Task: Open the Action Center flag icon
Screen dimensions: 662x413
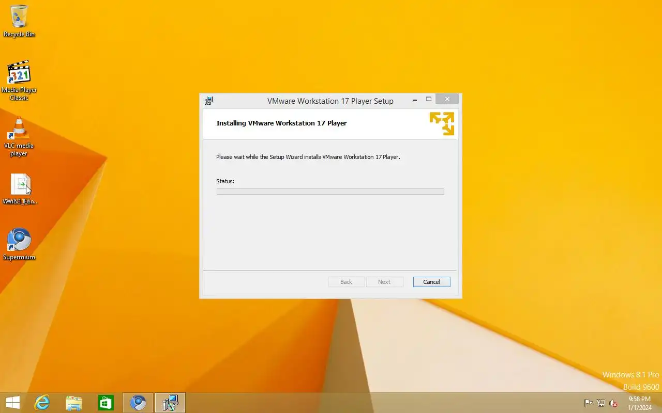Action: point(589,403)
